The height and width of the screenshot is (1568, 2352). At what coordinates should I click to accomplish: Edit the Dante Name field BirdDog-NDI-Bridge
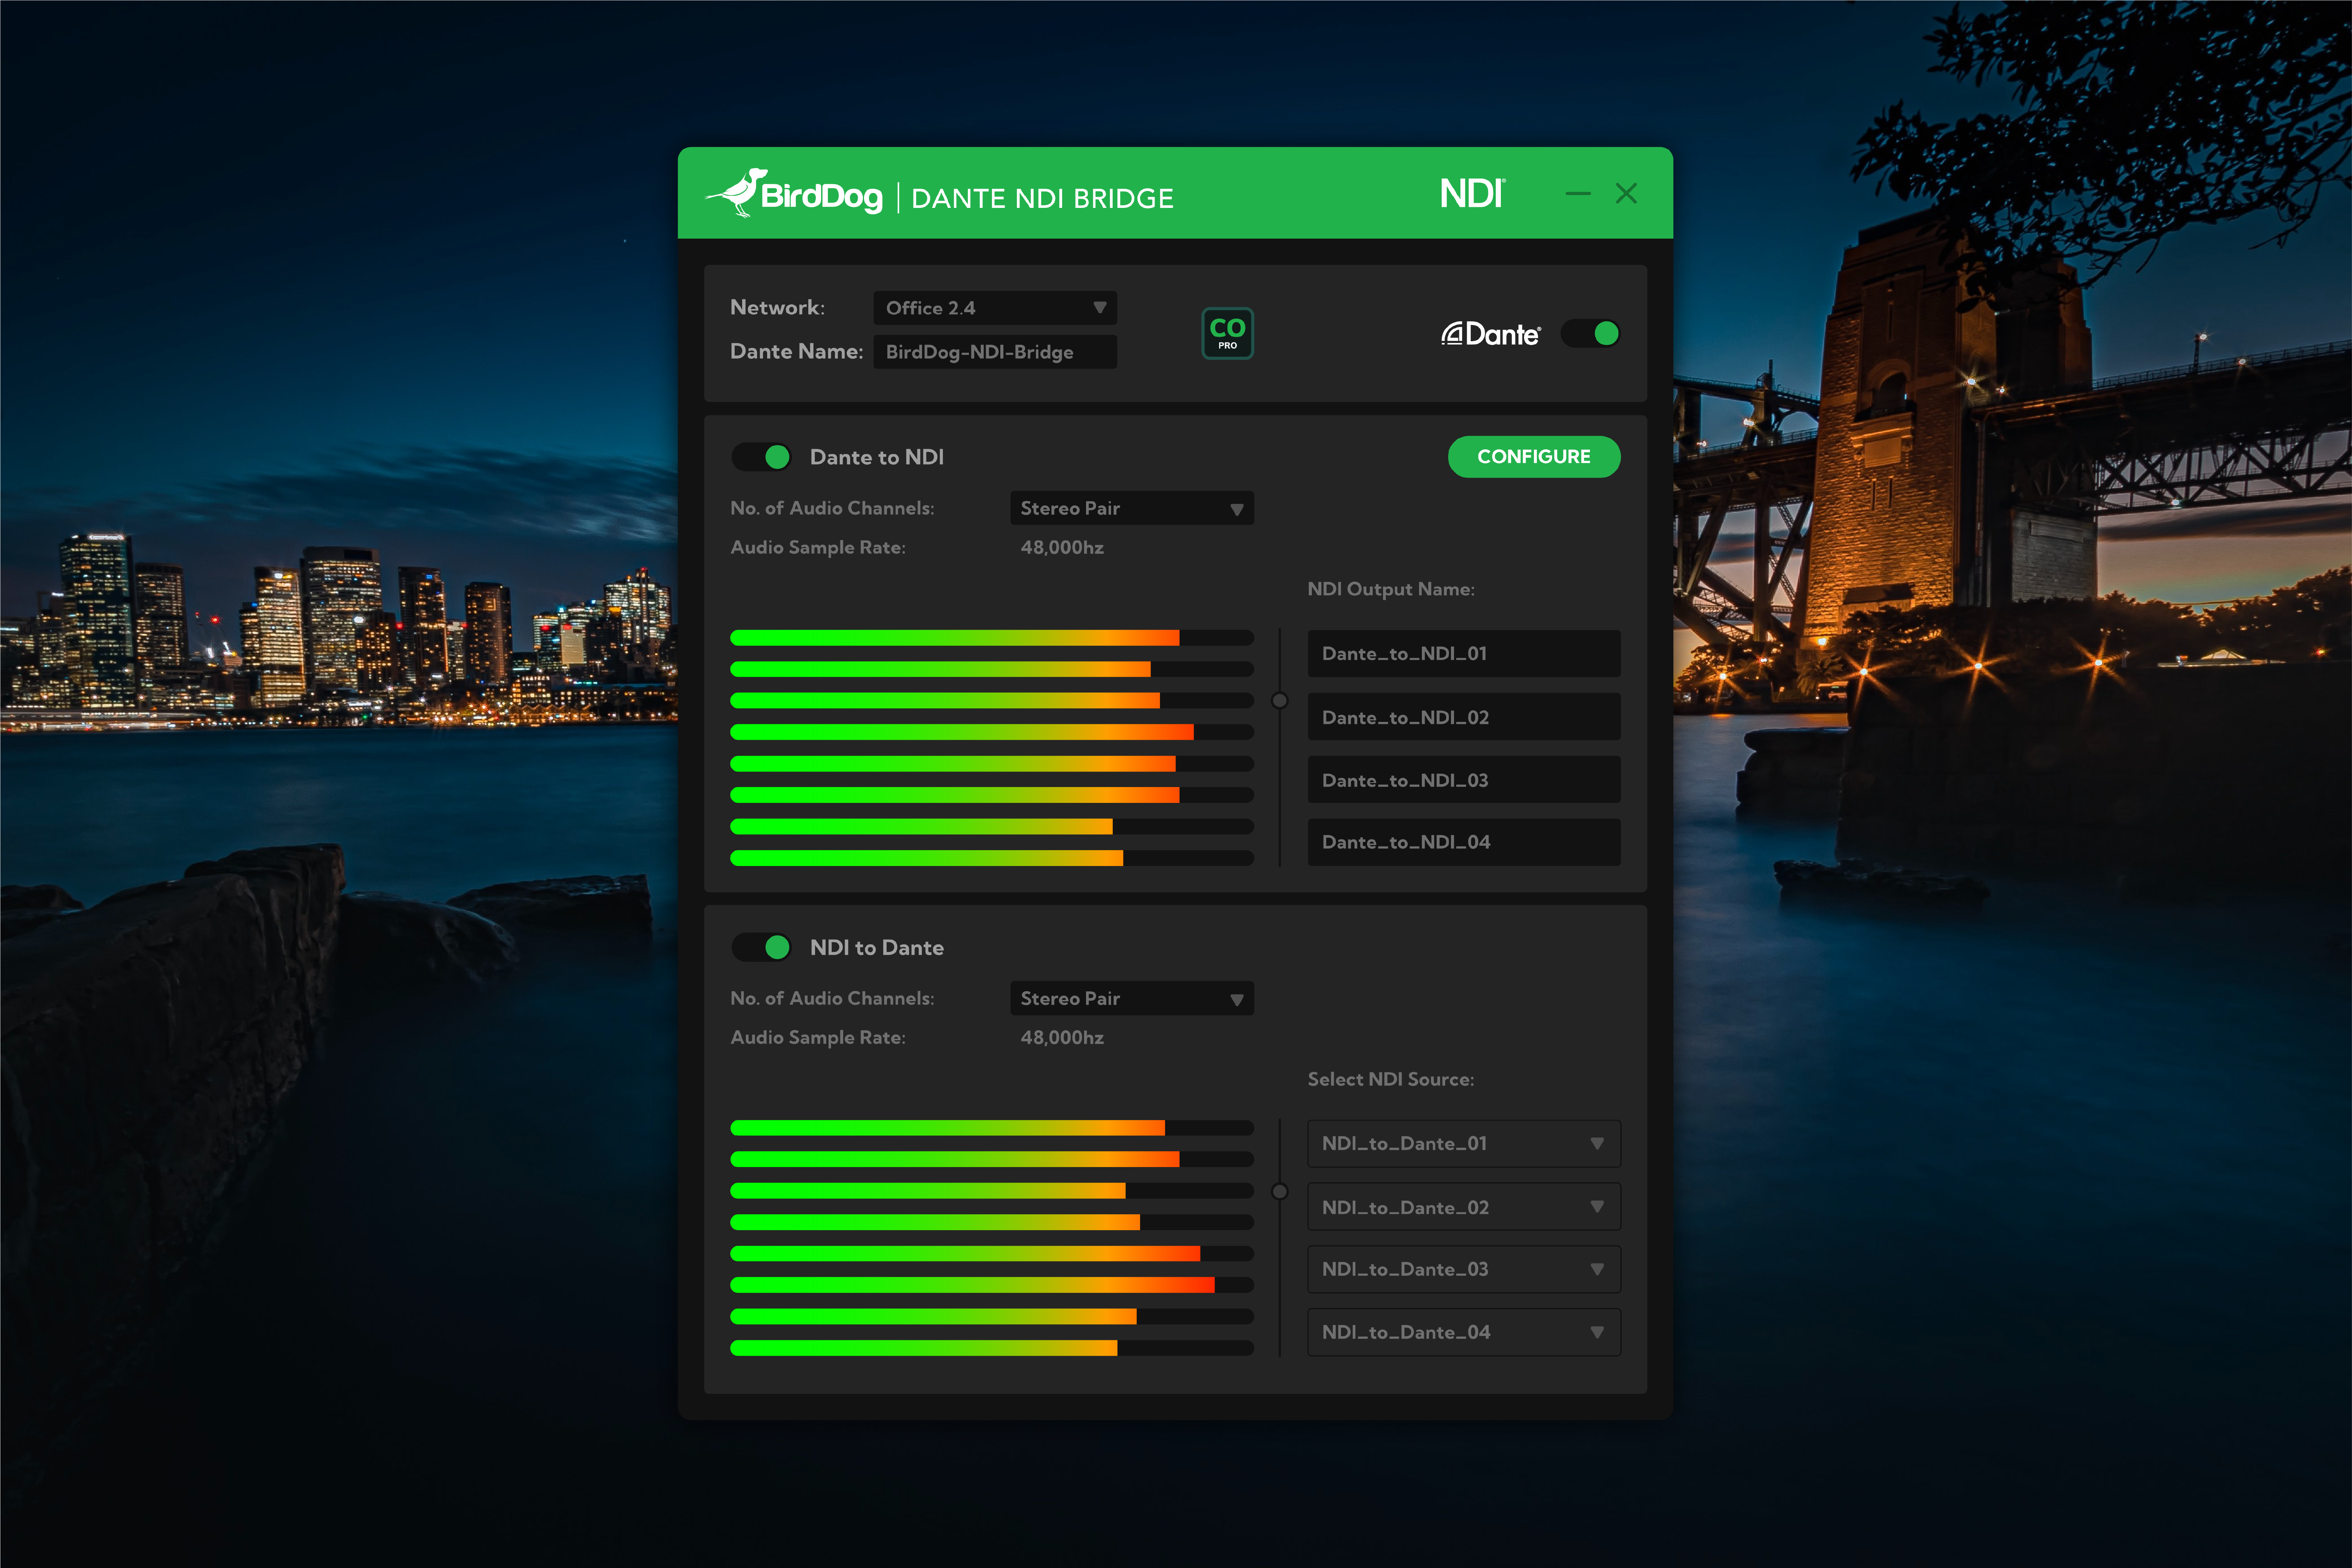pyautogui.click(x=995, y=352)
